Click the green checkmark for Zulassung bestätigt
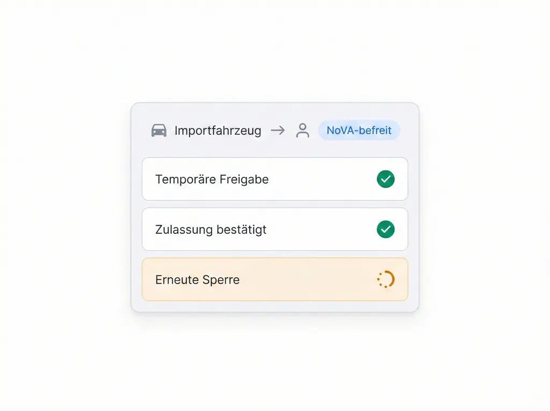Image resolution: width=550 pixels, height=411 pixels. click(x=386, y=229)
